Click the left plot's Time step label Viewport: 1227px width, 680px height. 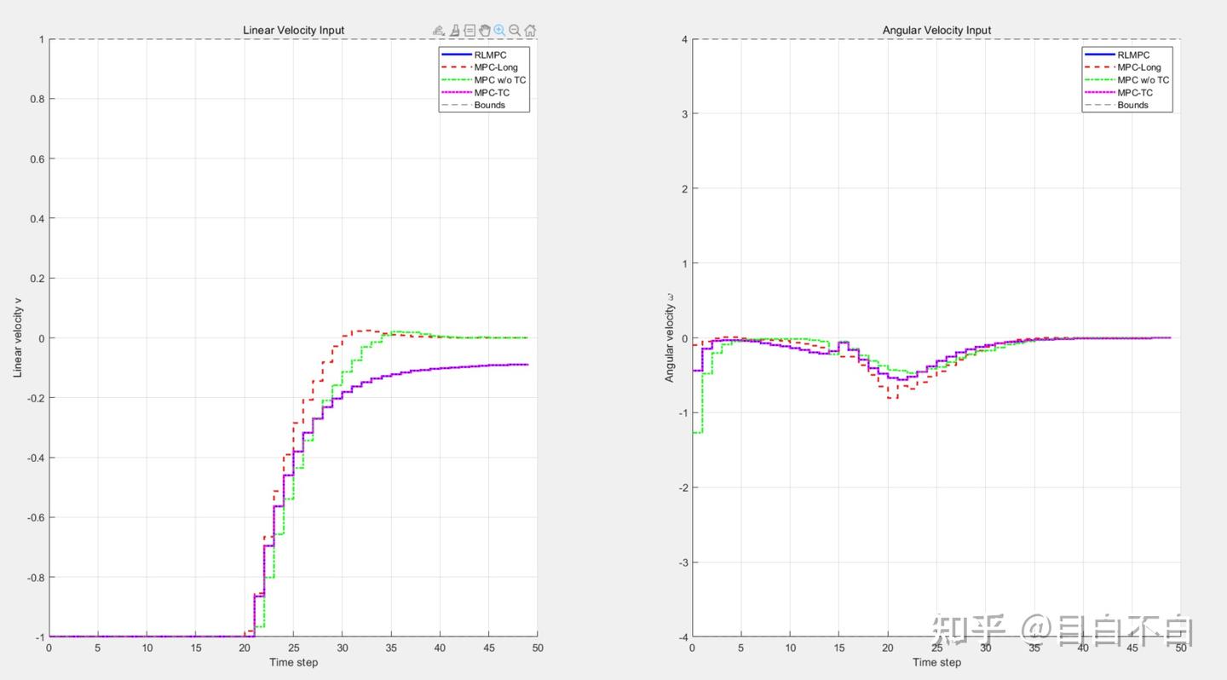(x=293, y=662)
